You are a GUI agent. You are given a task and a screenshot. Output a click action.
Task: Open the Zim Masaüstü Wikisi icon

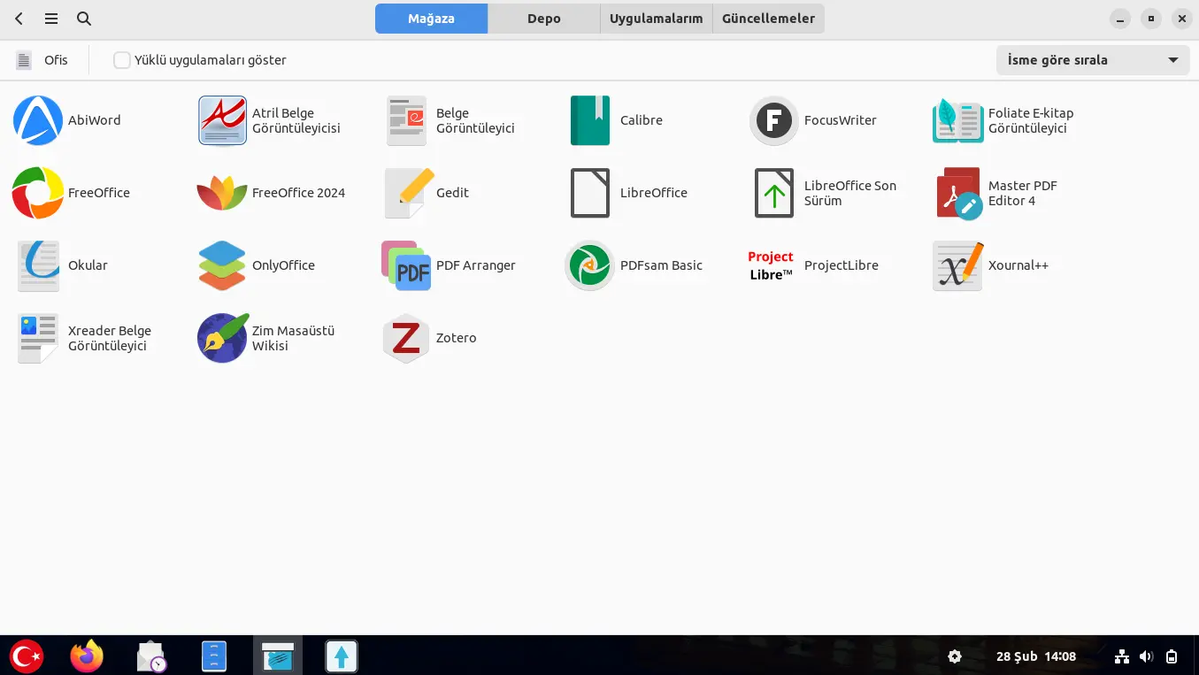point(222,338)
